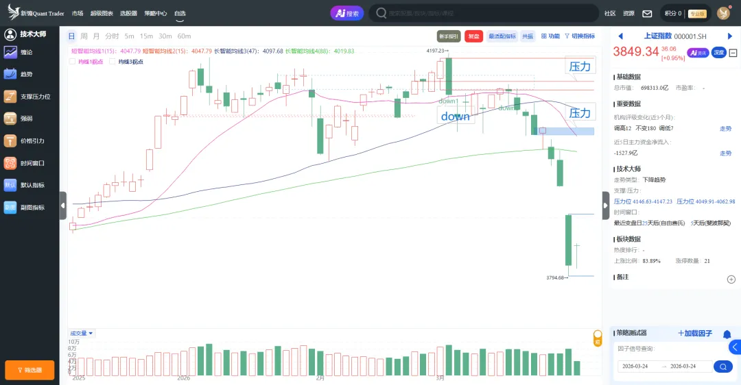Edit the end date 2026-03-24 field

(683, 366)
